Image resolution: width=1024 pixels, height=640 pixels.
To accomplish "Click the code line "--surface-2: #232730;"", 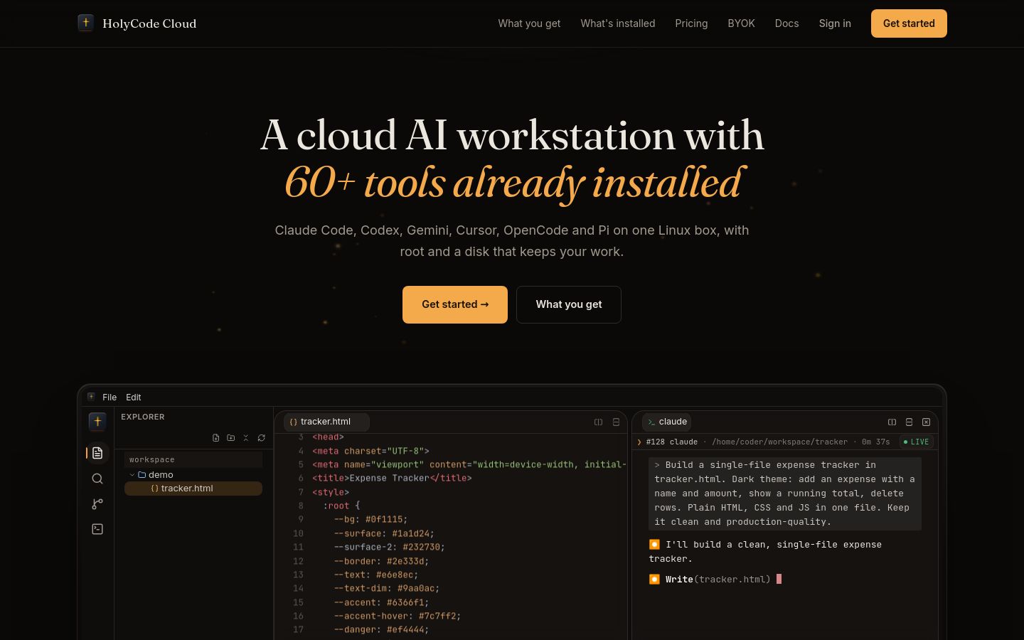I will 389,548.
